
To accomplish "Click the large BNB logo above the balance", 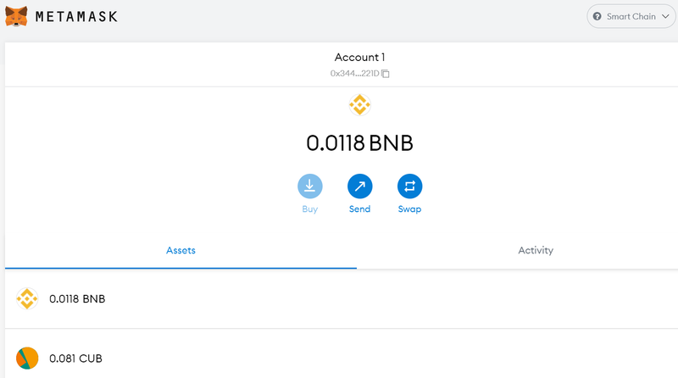I will pyautogui.click(x=359, y=105).
